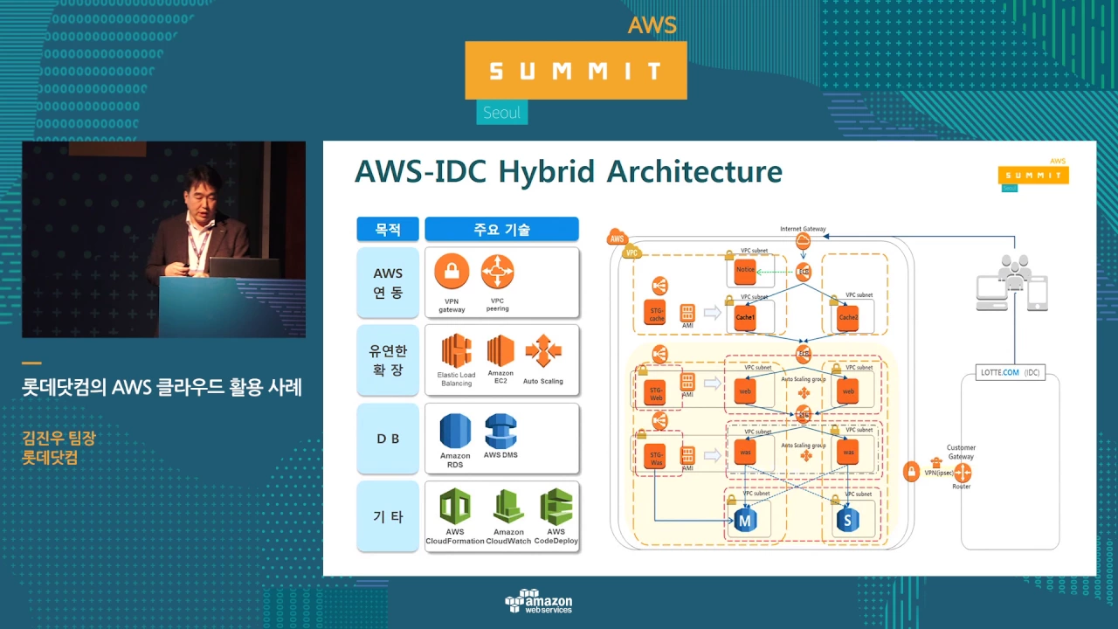Select the AWS CodeDeploy icon
Viewport: 1118px width, 629px height.
556,507
